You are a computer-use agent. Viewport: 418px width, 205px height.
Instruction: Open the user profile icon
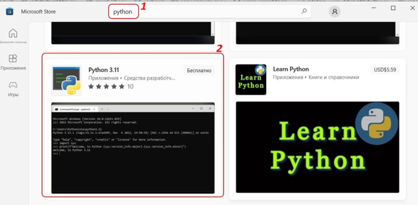click(x=335, y=12)
